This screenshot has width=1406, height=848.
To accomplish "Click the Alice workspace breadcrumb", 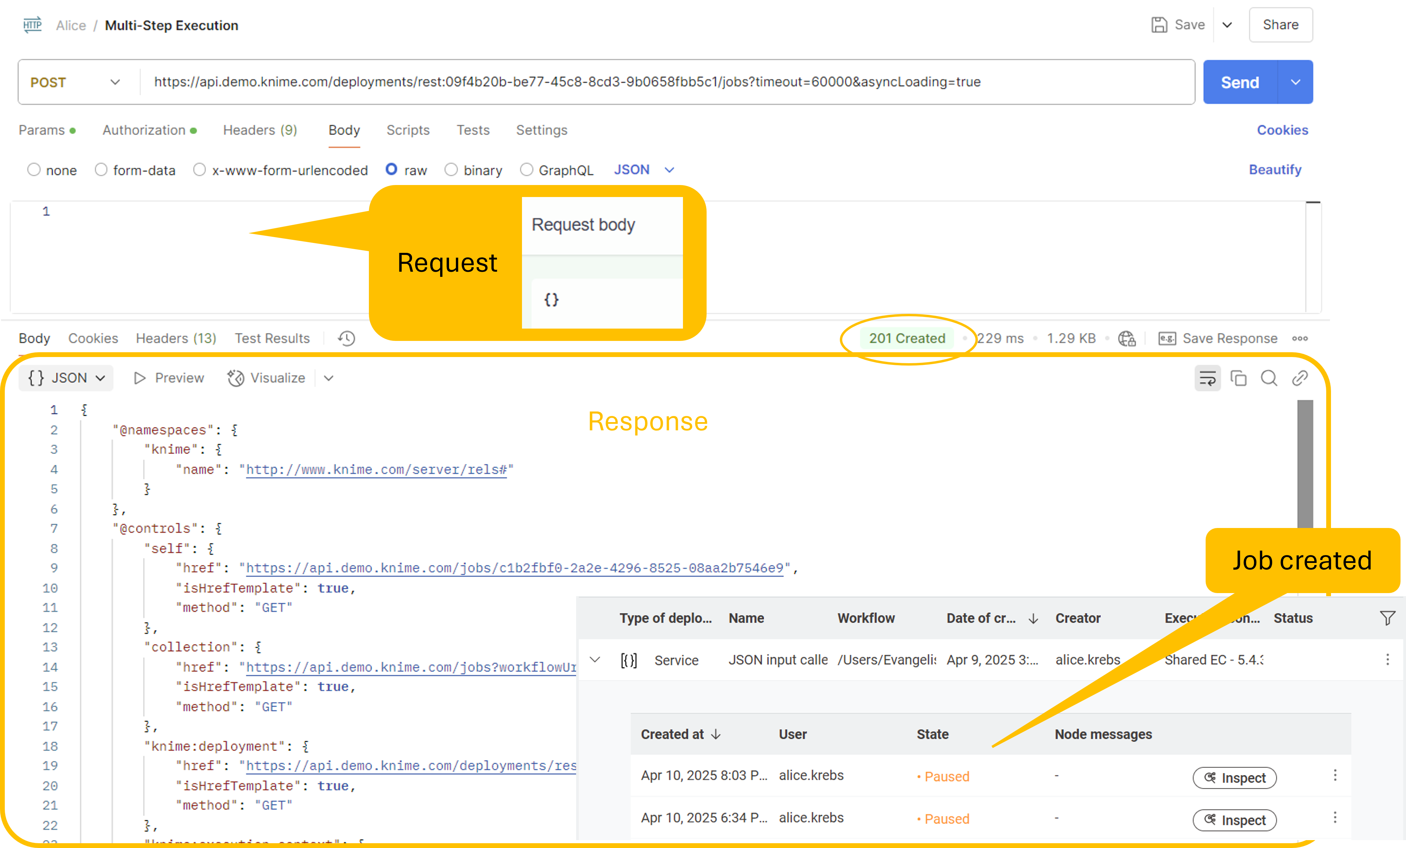I will (x=71, y=25).
